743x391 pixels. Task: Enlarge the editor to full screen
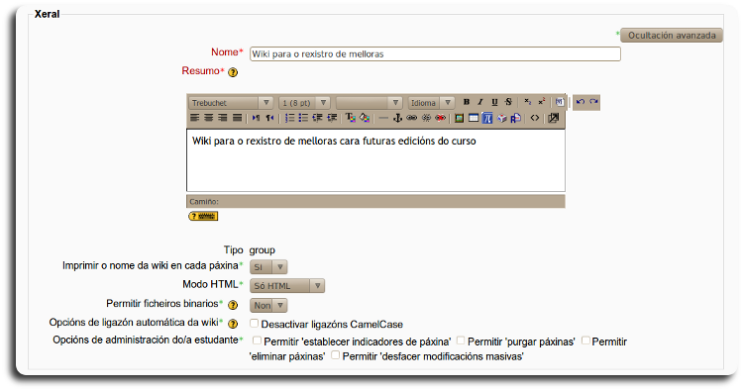coord(553,118)
